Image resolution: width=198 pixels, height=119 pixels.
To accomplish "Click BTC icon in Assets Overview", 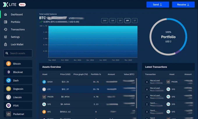I will [44, 112].
